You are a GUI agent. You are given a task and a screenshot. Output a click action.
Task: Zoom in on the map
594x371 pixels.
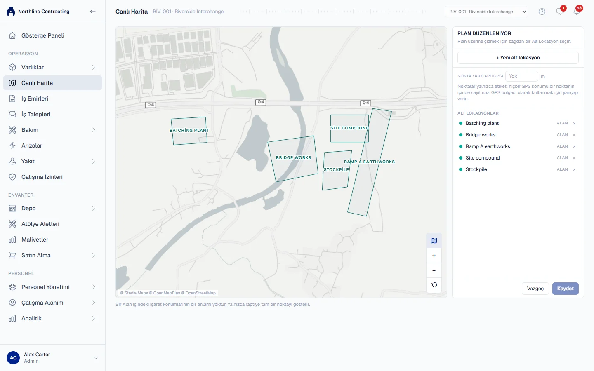coord(434,256)
